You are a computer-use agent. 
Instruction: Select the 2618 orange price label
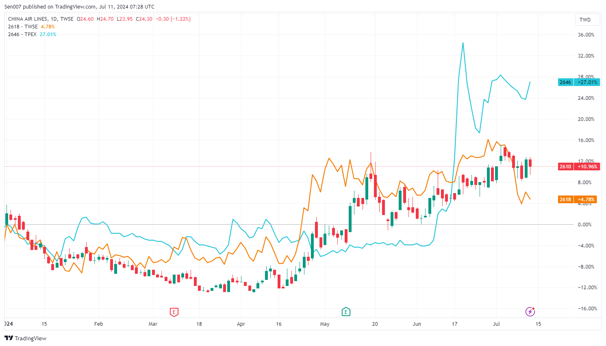(x=565, y=199)
